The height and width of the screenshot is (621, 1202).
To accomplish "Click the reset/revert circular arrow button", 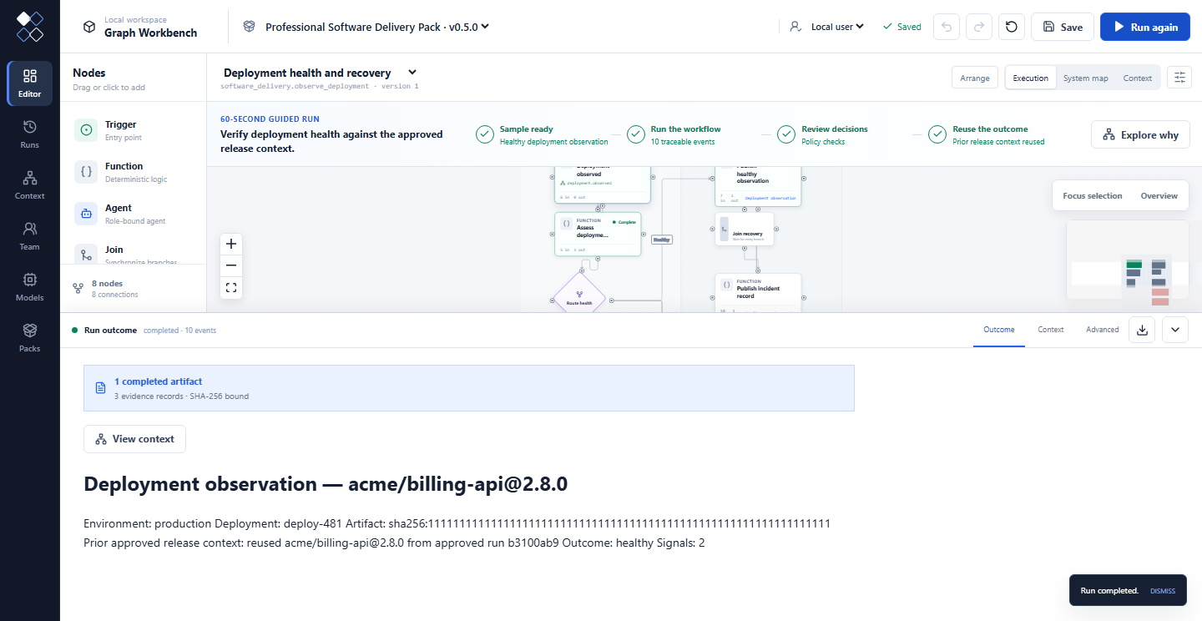I will tap(1012, 27).
